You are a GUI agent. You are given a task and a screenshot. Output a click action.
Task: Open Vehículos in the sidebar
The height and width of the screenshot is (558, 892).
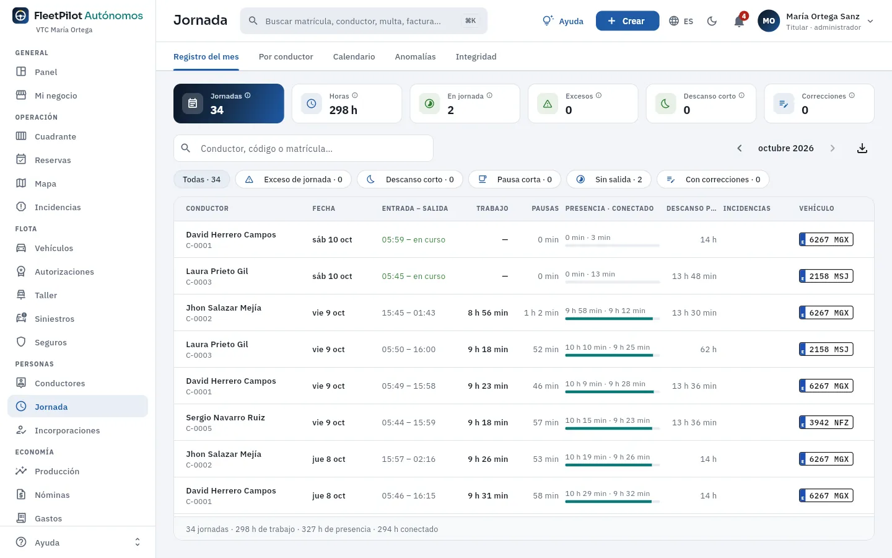click(x=77, y=248)
